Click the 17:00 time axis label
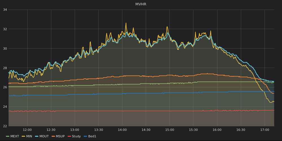Viewport: 282px width, 141px height. [x=265, y=130]
